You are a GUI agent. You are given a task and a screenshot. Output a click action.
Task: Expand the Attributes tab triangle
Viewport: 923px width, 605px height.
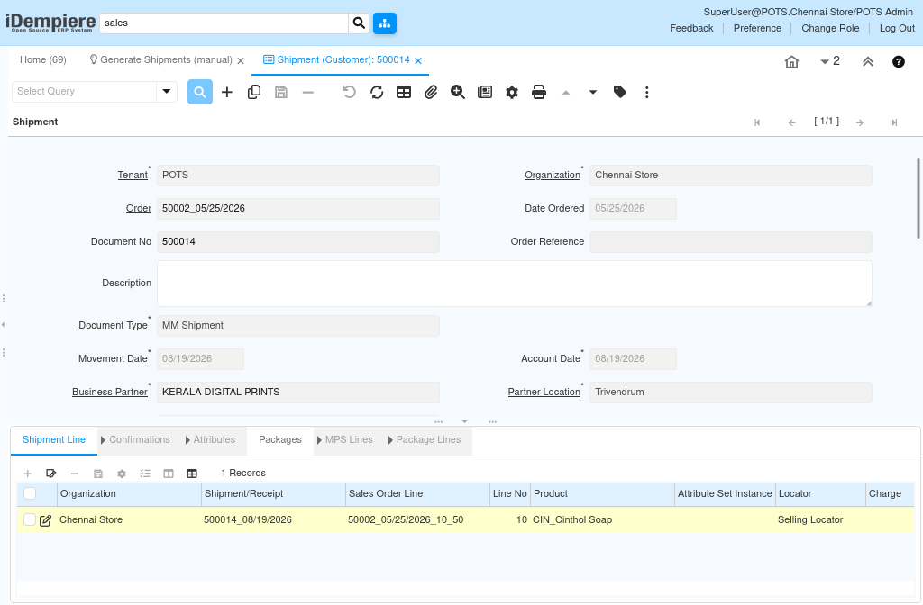[x=187, y=440]
